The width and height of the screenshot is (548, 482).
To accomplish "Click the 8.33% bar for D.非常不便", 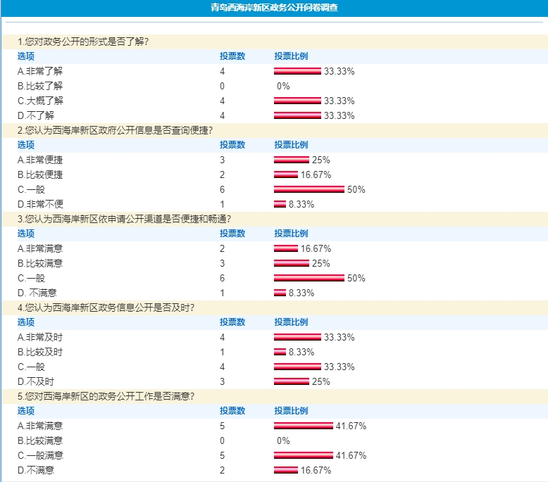I will pyautogui.click(x=280, y=204).
